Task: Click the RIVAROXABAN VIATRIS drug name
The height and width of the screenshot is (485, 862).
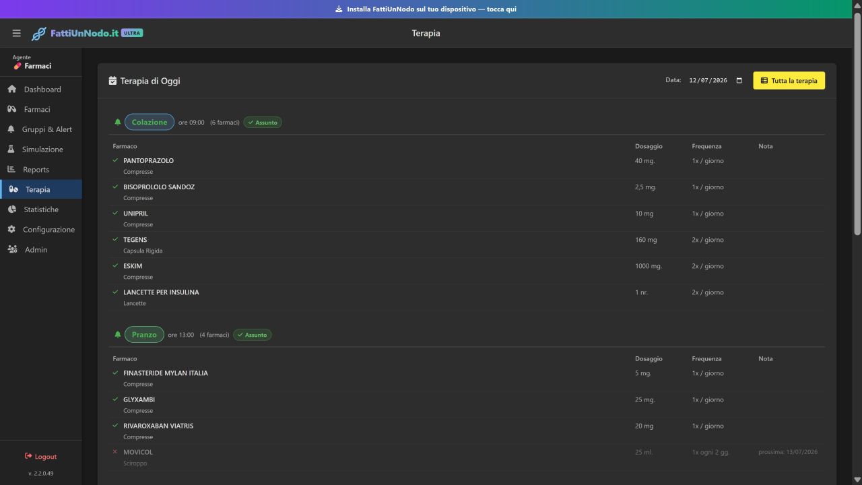Action: [158, 426]
